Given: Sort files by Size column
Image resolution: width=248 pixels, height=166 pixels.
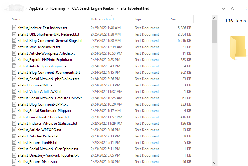Looking at the screenshot, I should (x=174, y=19).
